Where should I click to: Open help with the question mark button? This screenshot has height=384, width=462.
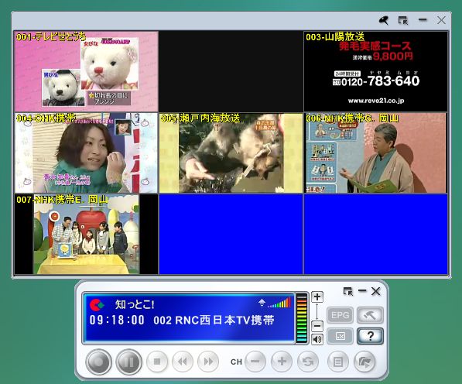click(370, 336)
